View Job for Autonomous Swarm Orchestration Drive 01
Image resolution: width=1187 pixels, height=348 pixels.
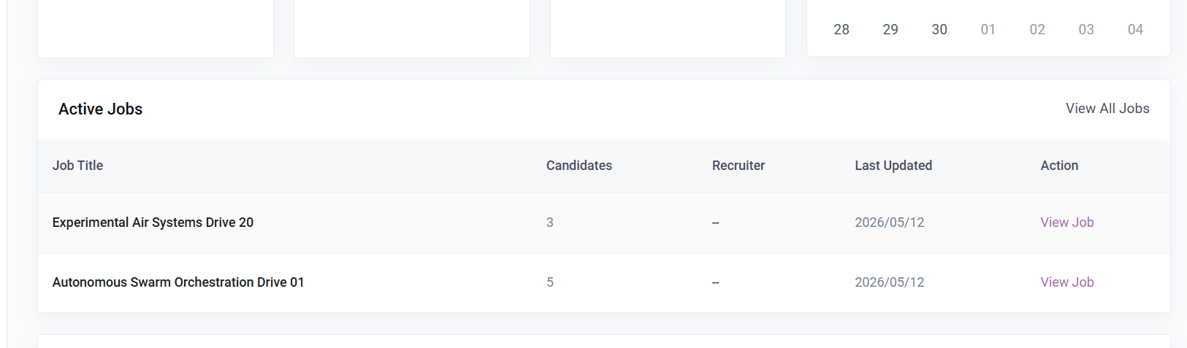click(1067, 282)
